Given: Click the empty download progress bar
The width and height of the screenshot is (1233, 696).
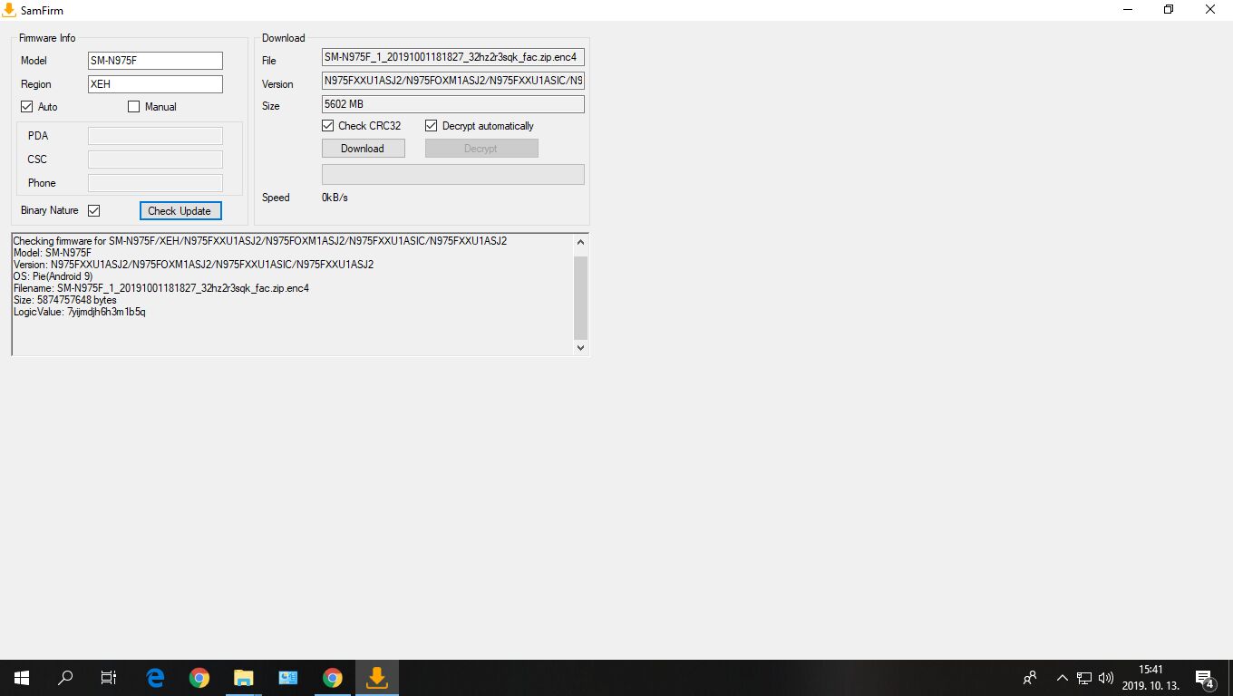Looking at the screenshot, I should click(x=453, y=174).
